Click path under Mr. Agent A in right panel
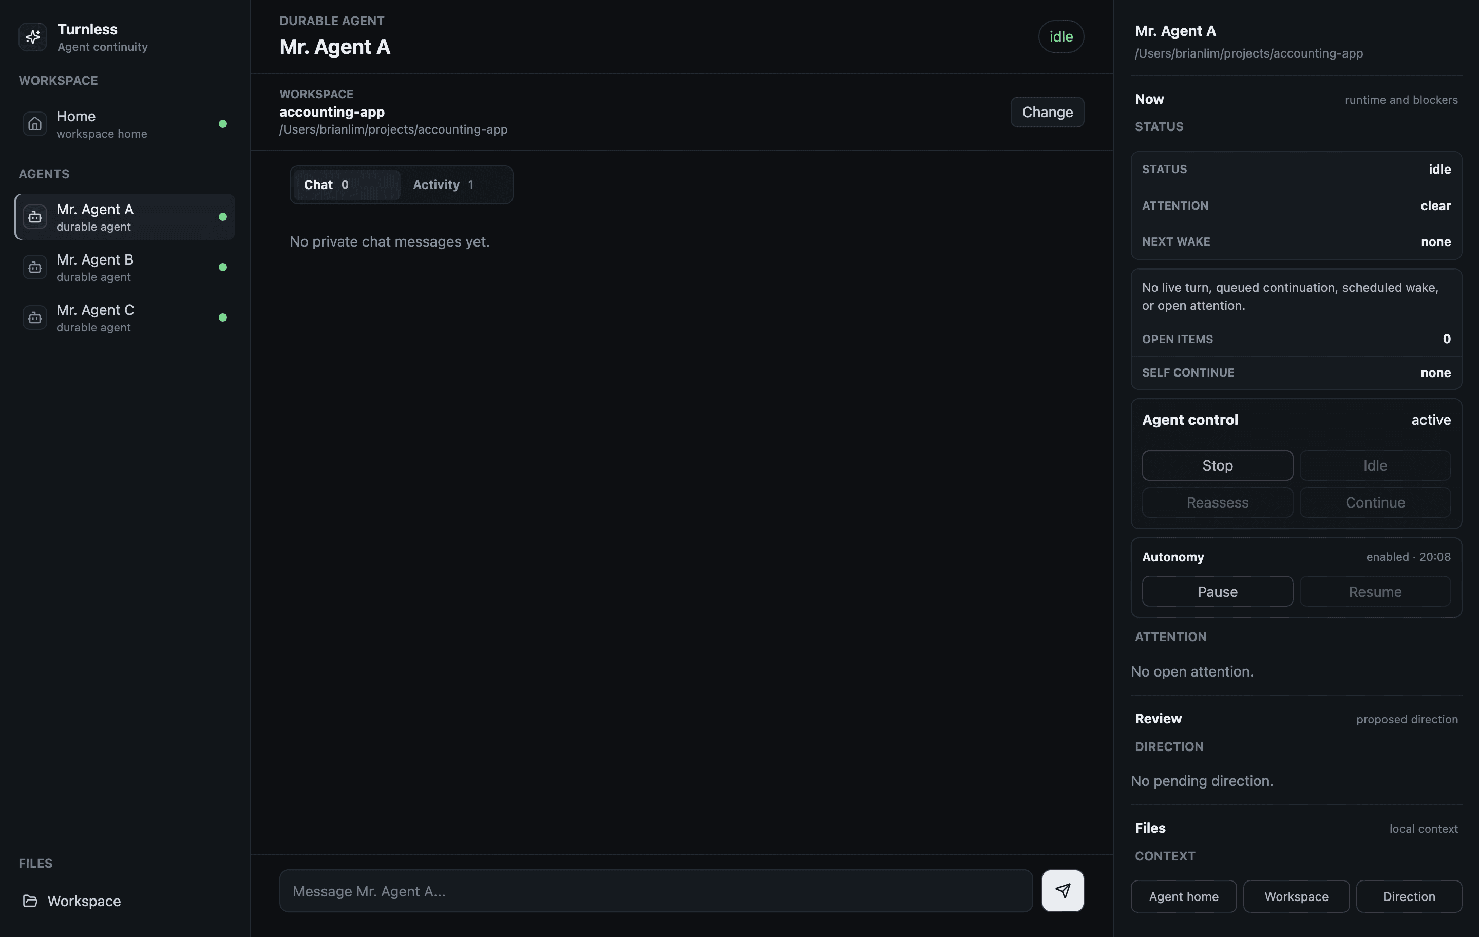The height and width of the screenshot is (937, 1479). [x=1248, y=53]
